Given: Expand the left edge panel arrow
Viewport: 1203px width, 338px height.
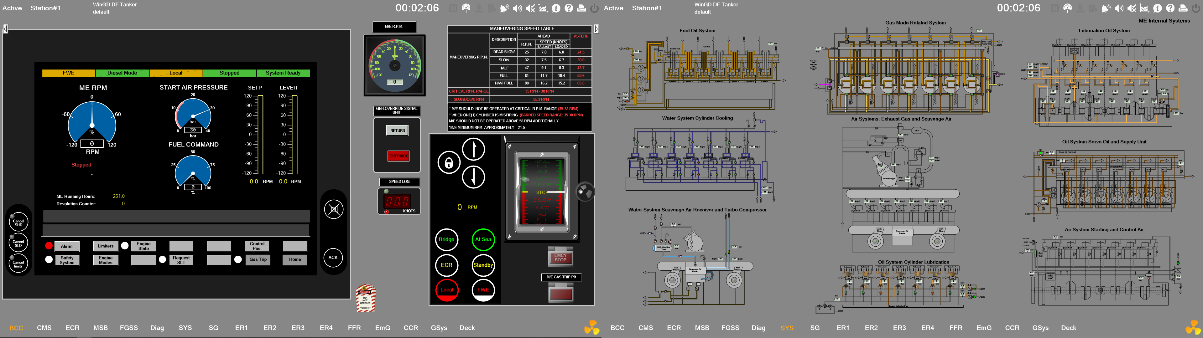Looking at the screenshot, I should coord(5,29).
